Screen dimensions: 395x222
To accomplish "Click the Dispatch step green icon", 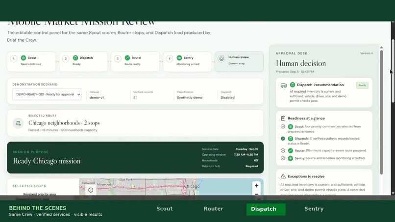I will click(75, 58).
